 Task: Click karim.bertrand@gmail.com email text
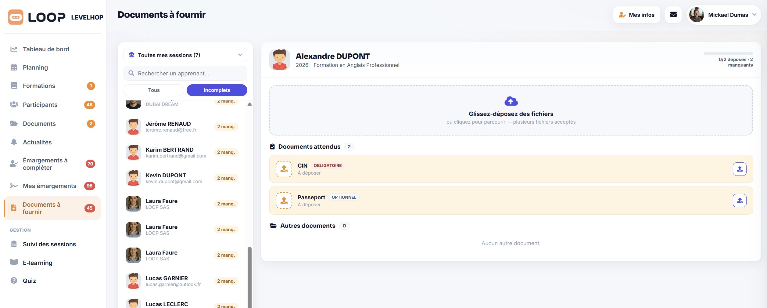pos(176,156)
